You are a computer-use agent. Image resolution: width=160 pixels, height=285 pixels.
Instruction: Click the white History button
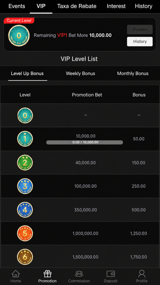coord(140,41)
